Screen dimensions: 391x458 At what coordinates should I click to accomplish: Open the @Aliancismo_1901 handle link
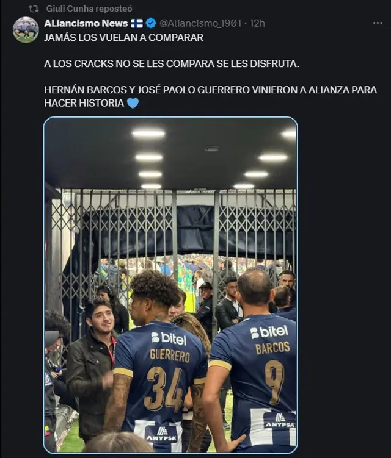200,23
